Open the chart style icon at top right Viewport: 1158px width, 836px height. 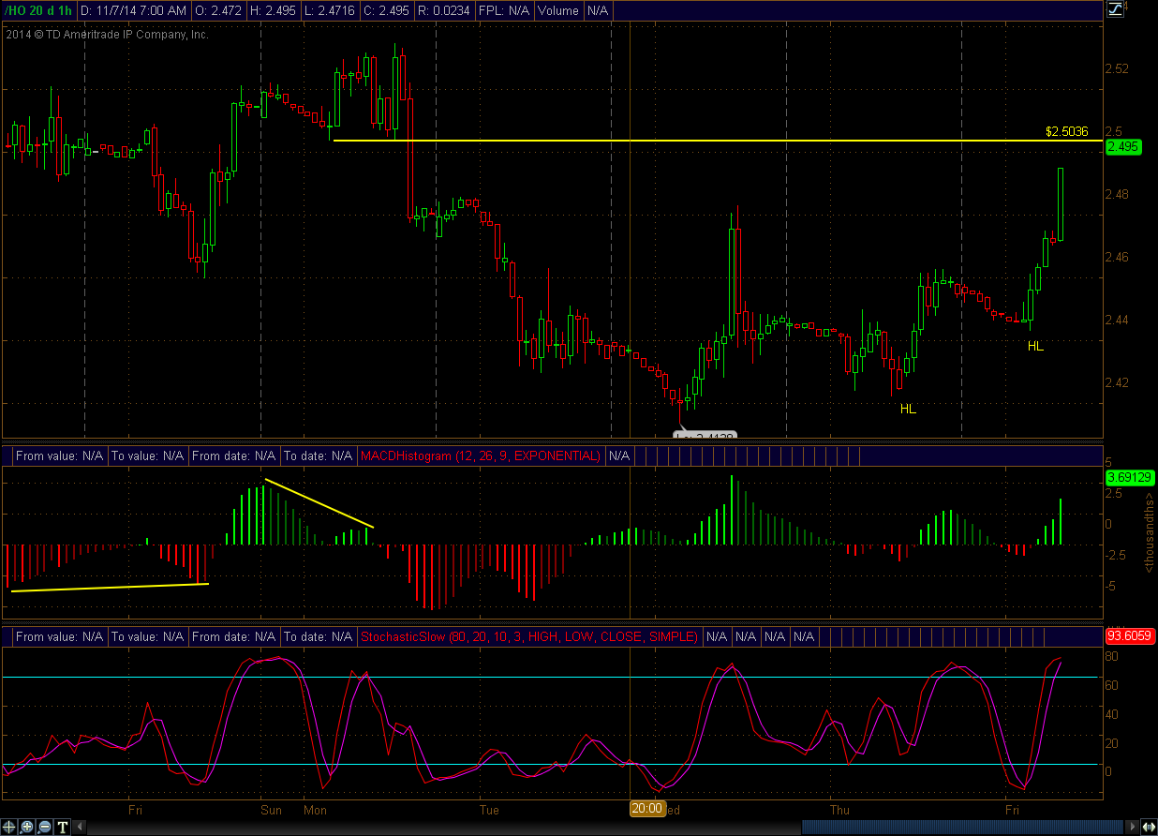pos(1115,9)
